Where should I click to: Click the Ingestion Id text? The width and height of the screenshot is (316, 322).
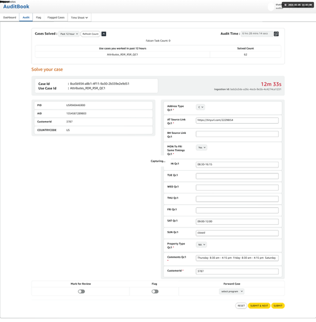click(x=248, y=90)
